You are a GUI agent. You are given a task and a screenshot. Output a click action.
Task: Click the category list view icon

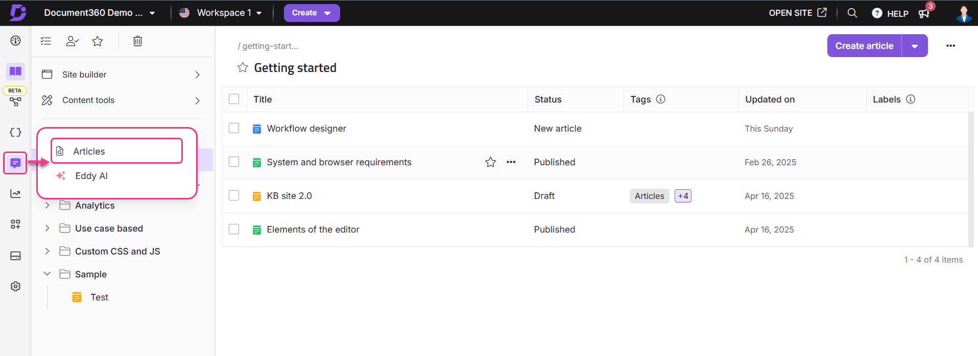46,41
